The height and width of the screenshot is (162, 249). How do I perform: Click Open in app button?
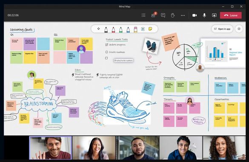coord(222,29)
